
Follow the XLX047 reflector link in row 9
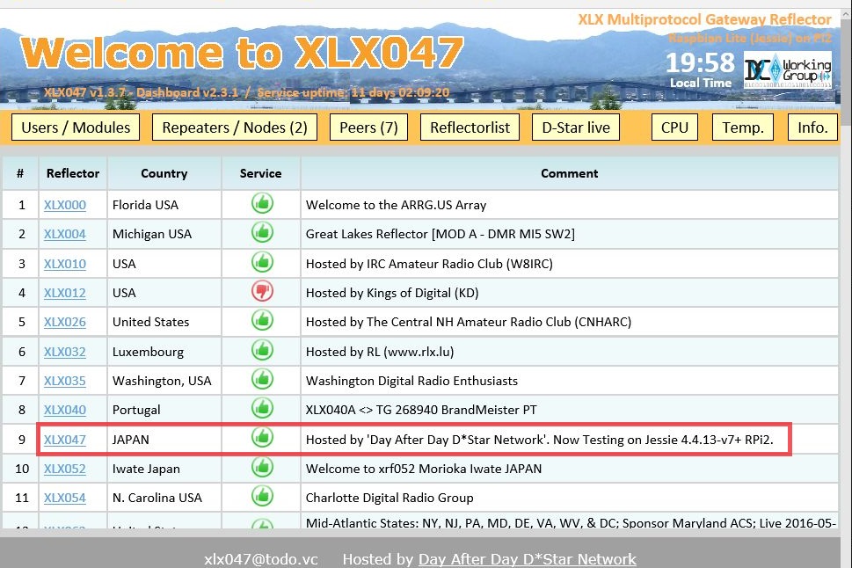pyautogui.click(x=65, y=439)
